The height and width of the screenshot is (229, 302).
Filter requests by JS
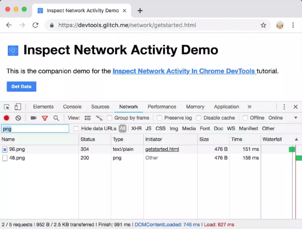point(148,128)
